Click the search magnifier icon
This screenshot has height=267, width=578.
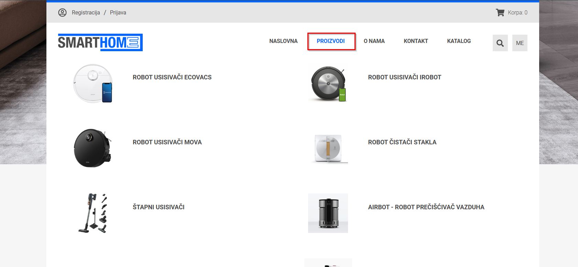(x=500, y=43)
